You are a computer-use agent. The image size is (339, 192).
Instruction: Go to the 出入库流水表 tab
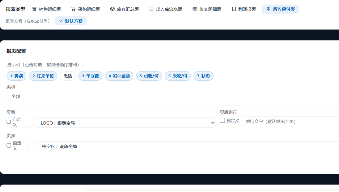tap(166, 9)
